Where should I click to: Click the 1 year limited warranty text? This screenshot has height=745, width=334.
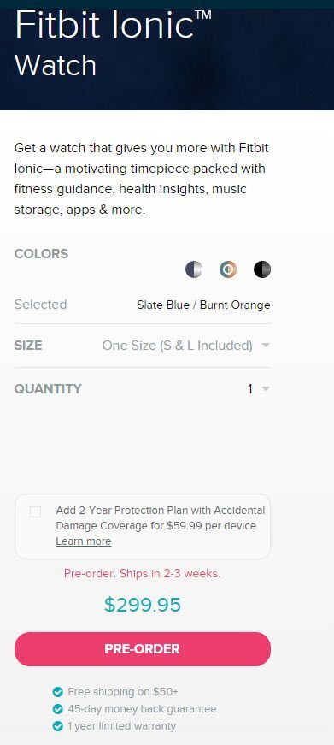coord(122,726)
